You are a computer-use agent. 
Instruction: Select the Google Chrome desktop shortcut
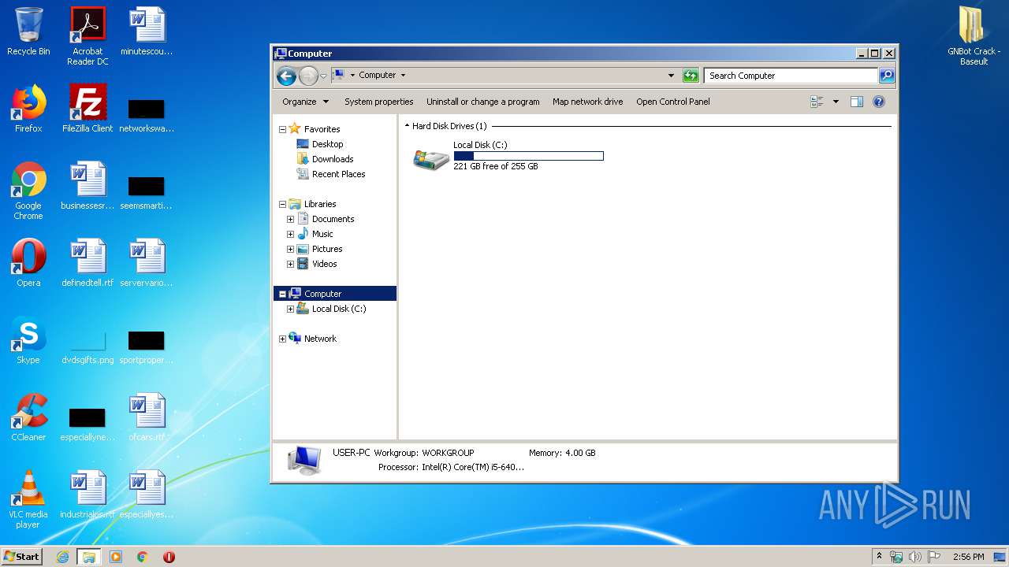(x=28, y=191)
